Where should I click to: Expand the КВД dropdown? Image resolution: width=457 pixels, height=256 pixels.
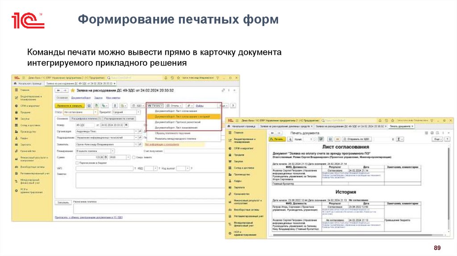(x=155, y=168)
